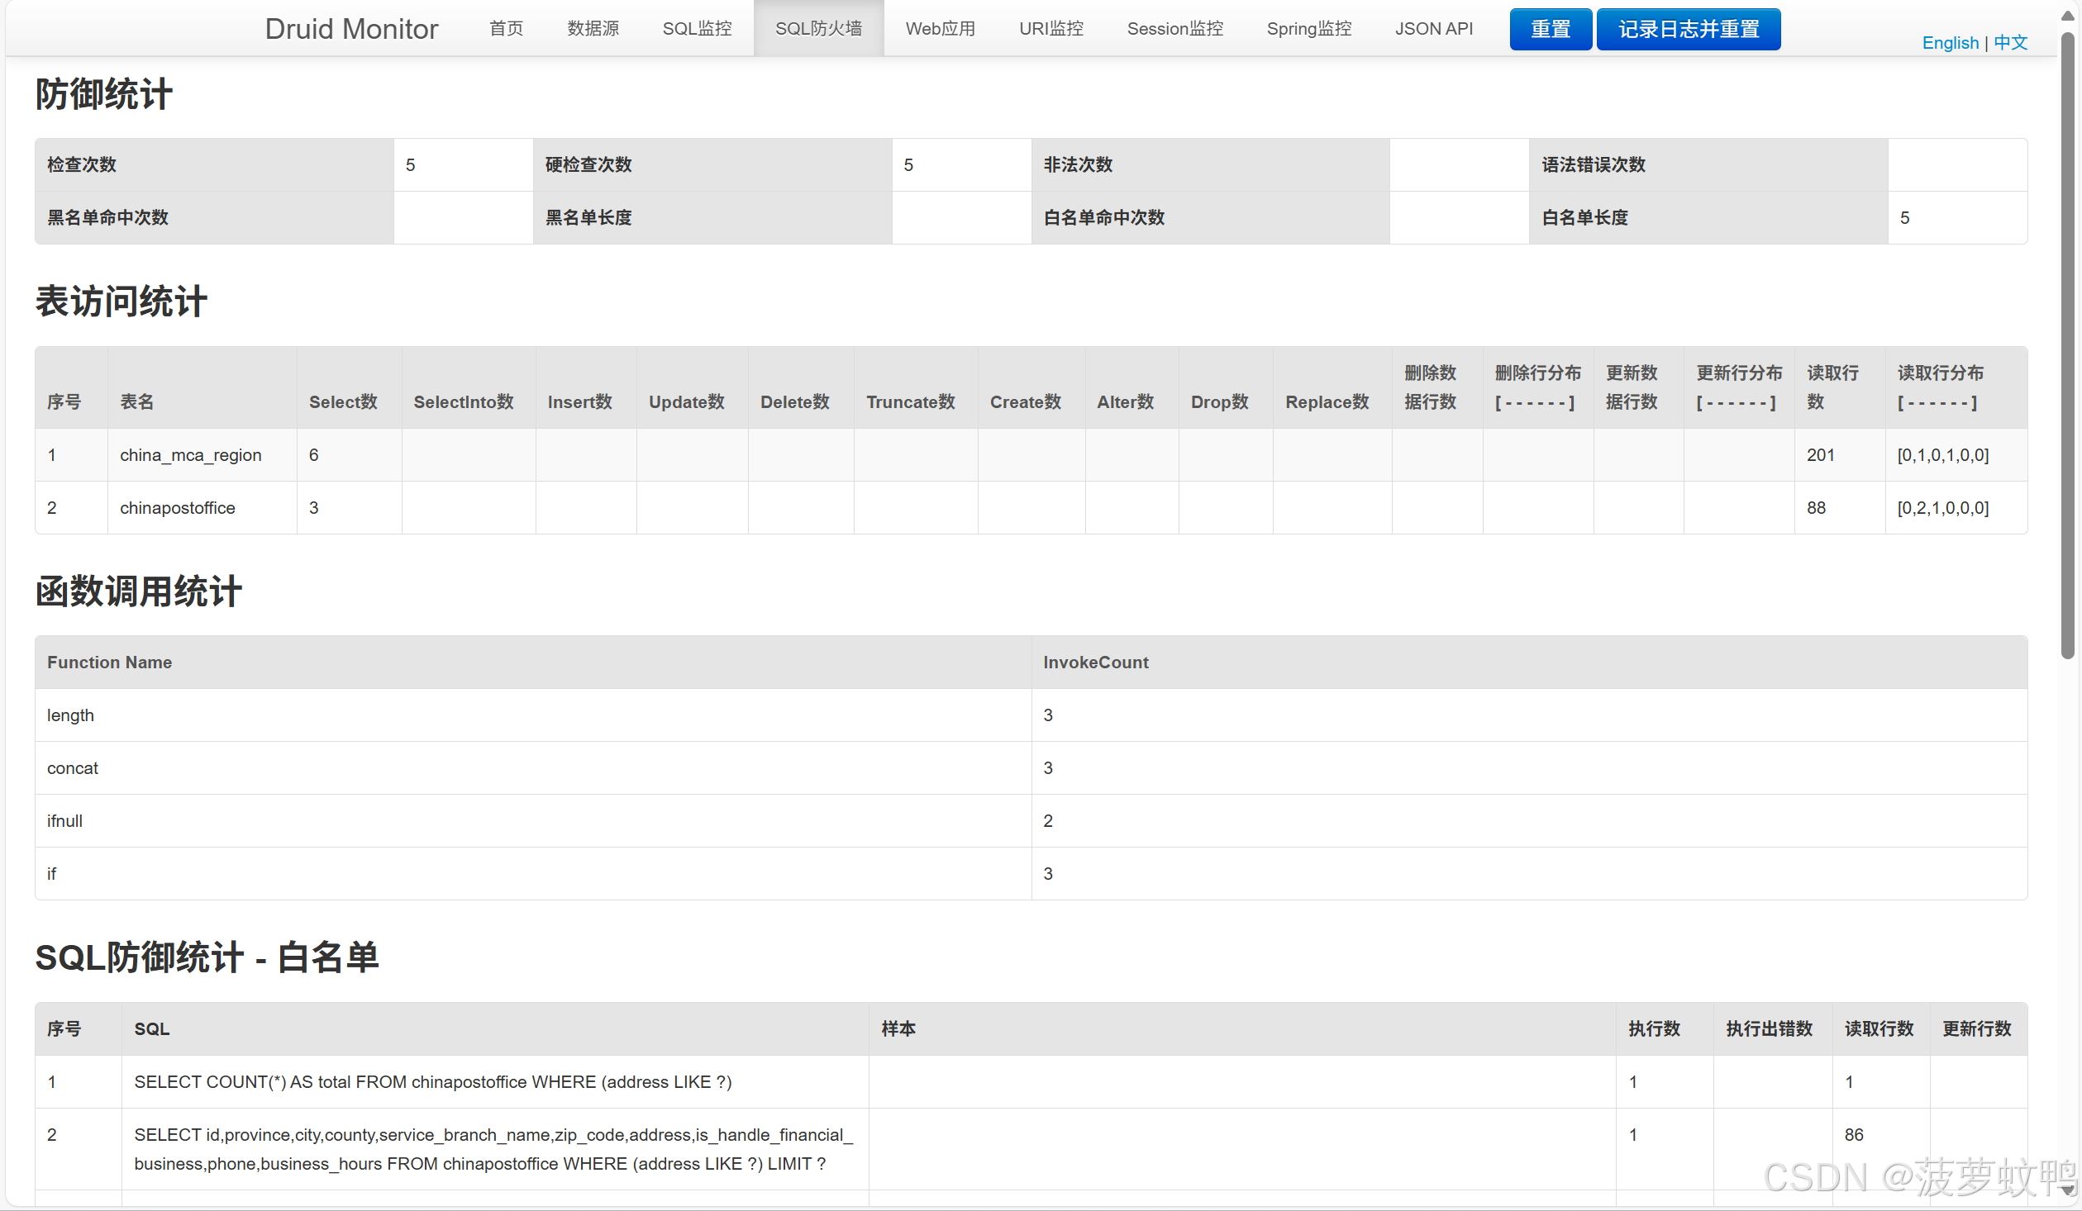The width and height of the screenshot is (2082, 1211).
Task: Click the 重置 button
Action: 1550,30
